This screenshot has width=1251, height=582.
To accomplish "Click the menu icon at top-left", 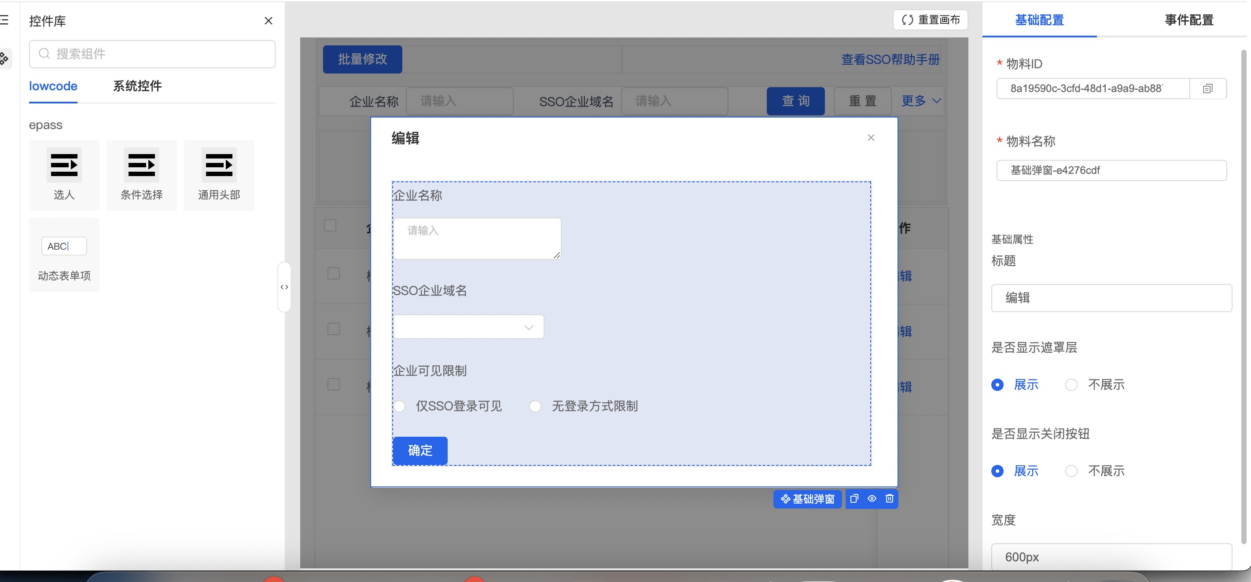I will coord(4,20).
